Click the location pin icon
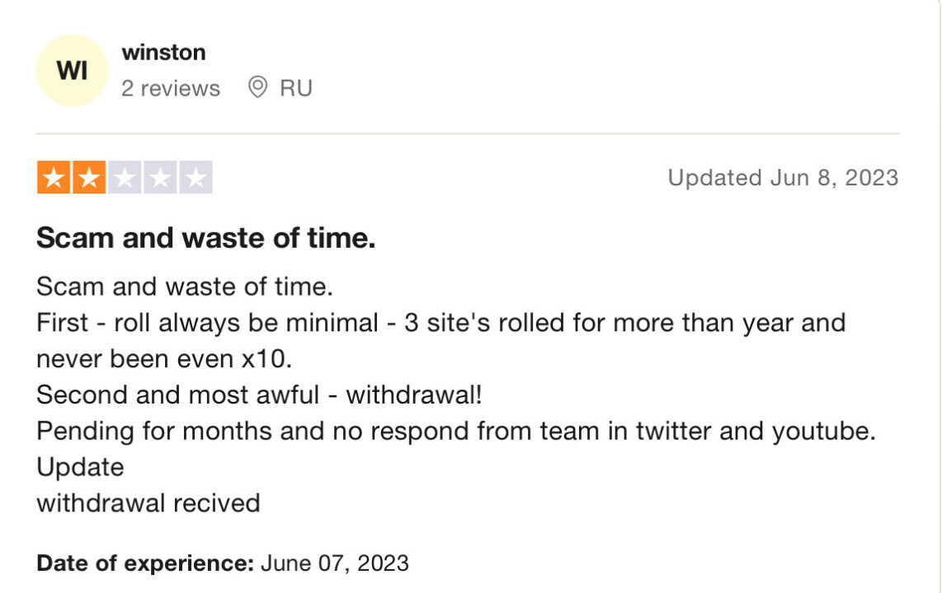Screen dimensions: 942x593 click(257, 87)
